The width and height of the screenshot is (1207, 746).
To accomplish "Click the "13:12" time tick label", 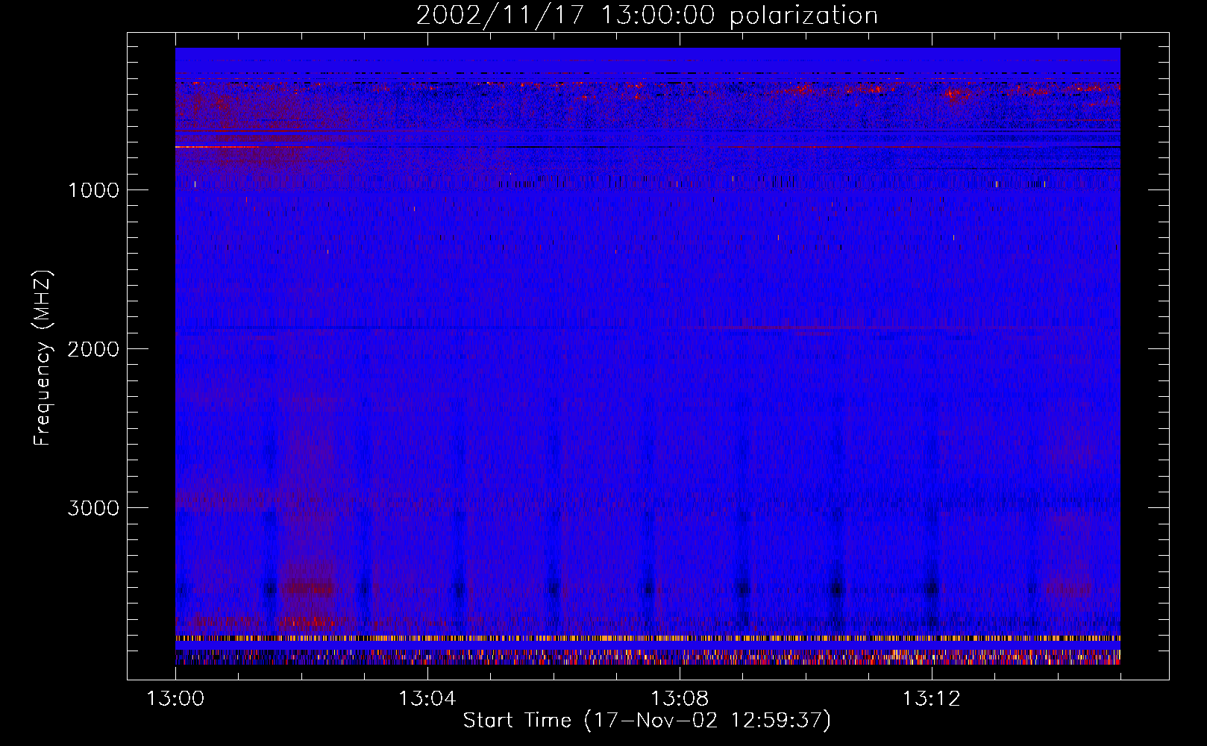I will click(931, 699).
